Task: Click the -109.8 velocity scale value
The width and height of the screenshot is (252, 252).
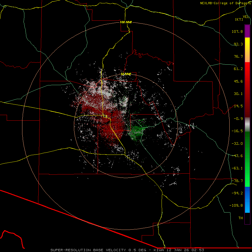Action: click(236, 206)
